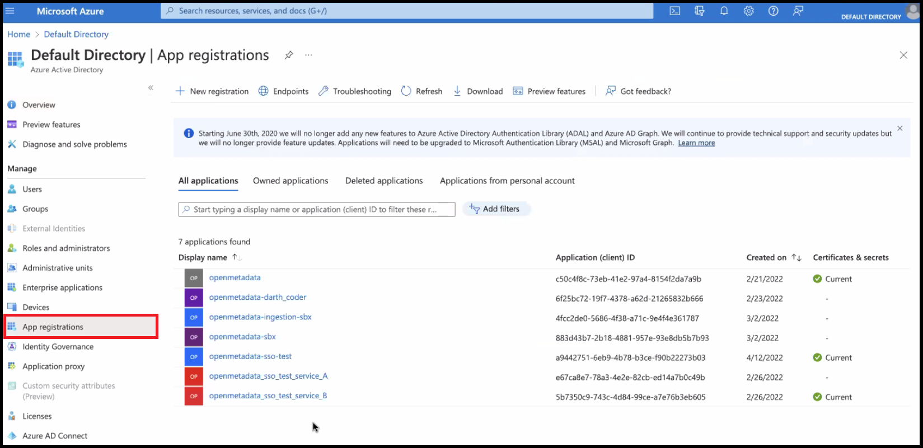Screen dimensions: 923x448
Task: Open the notifications bell icon
Action: click(724, 11)
